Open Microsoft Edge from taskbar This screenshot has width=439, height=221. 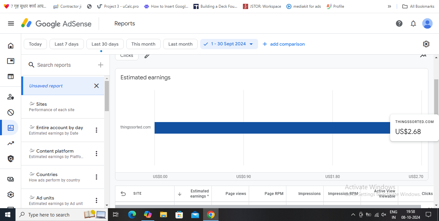pyautogui.click(x=132, y=215)
